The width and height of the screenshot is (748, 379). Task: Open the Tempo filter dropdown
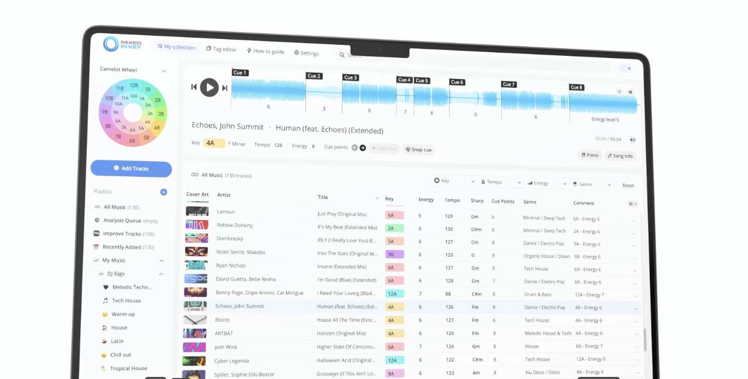(501, 182)
